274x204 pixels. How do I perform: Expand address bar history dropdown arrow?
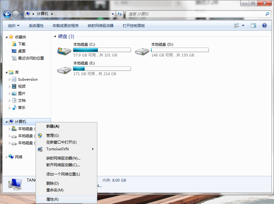[x=113, y=14]
